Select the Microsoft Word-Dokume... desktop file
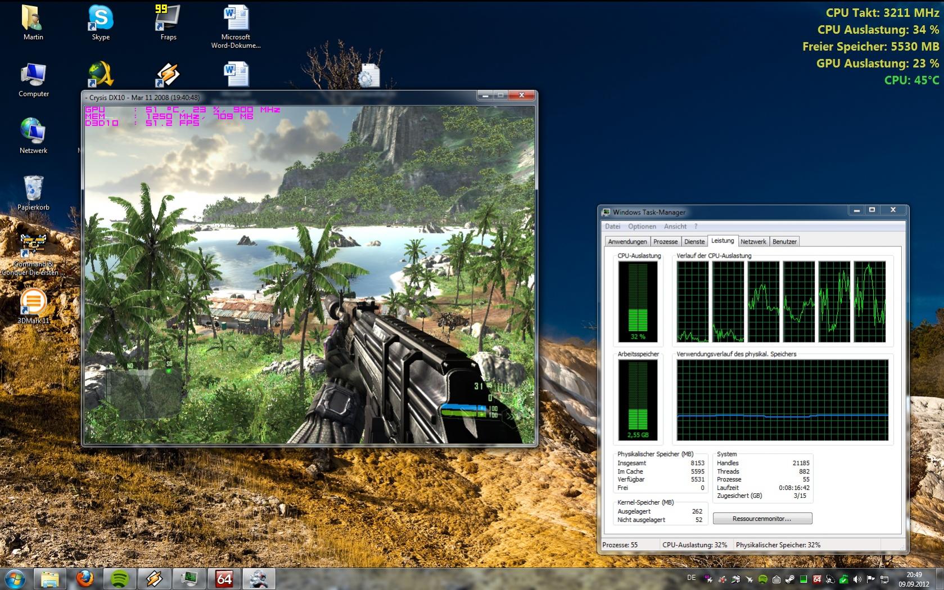The image size is (944, 590). click(236, 26)
